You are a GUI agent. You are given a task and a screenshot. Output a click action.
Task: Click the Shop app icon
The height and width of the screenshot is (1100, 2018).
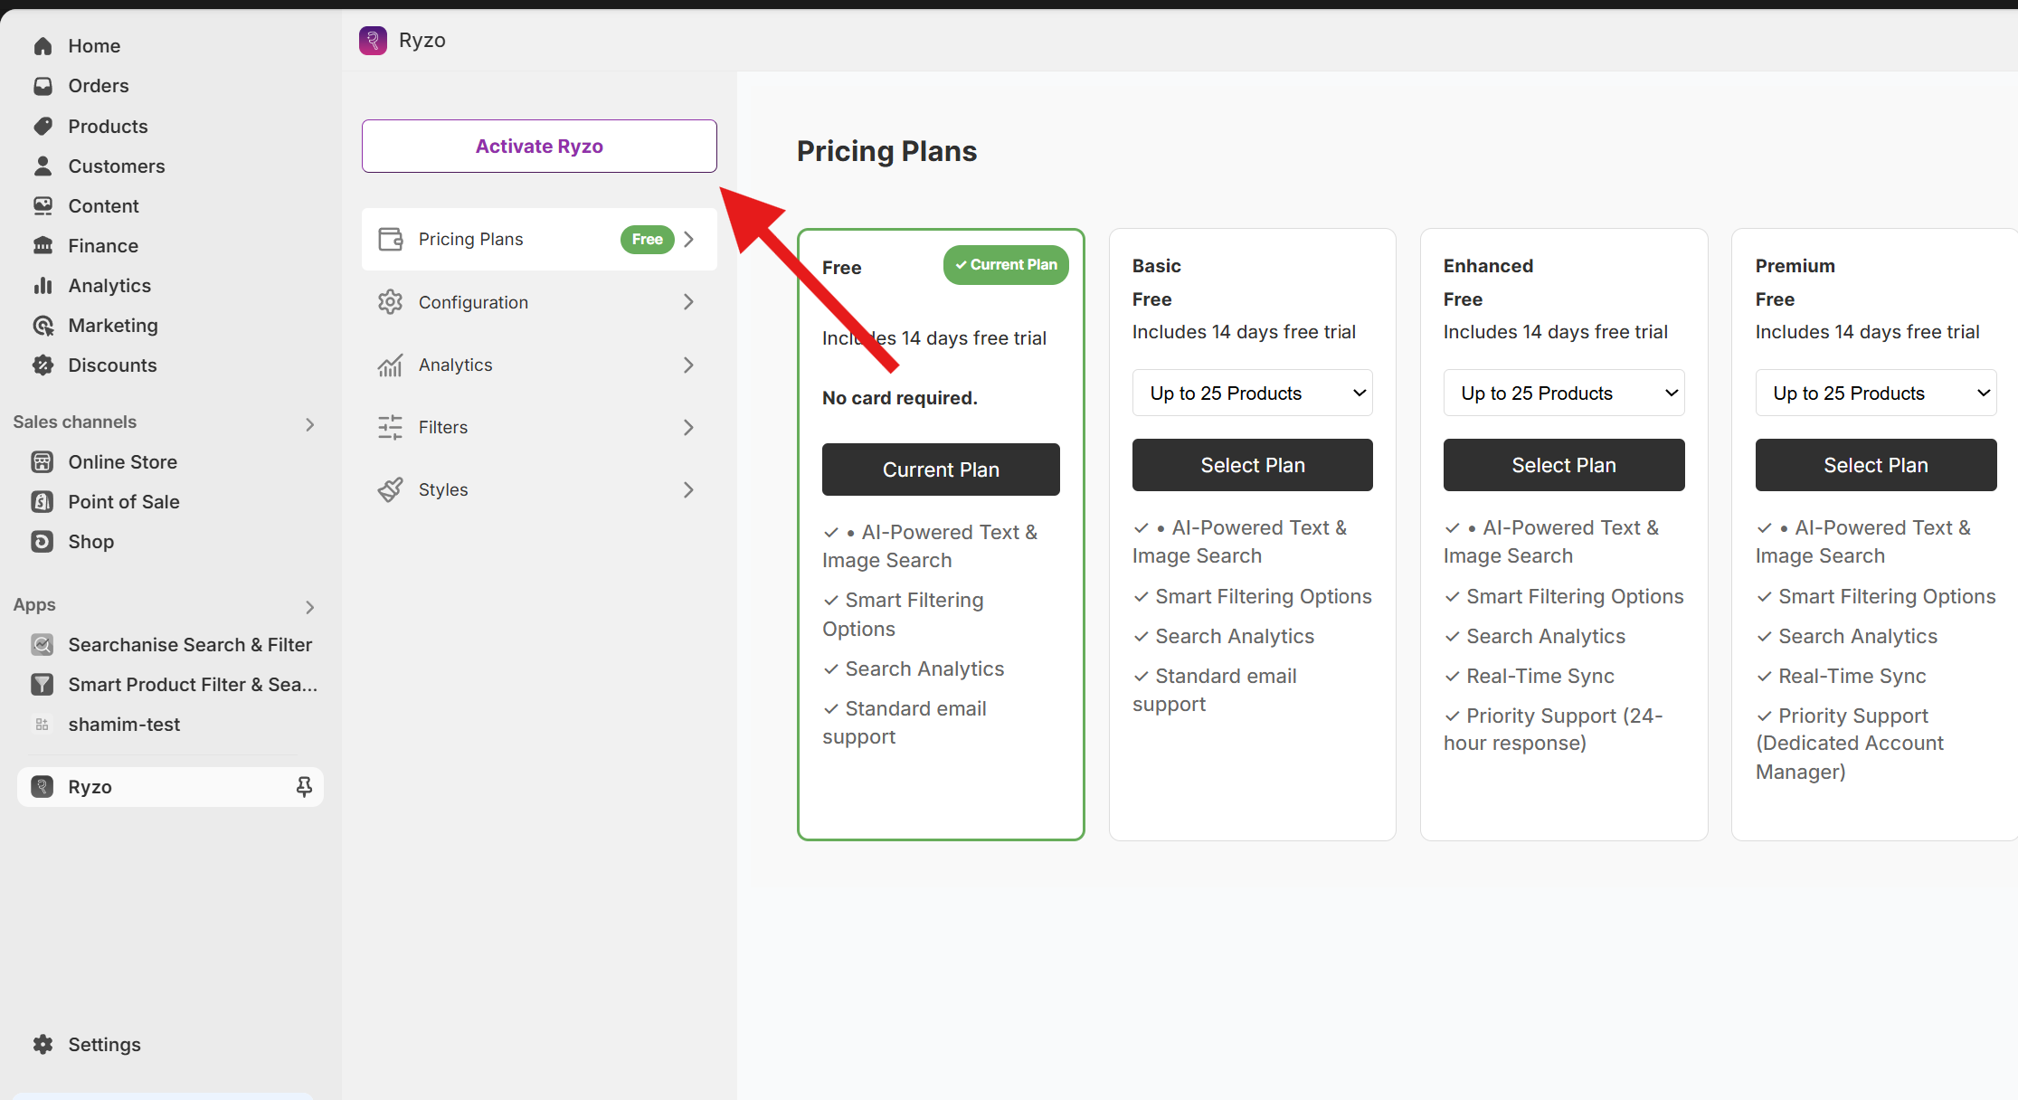(43, 542)
